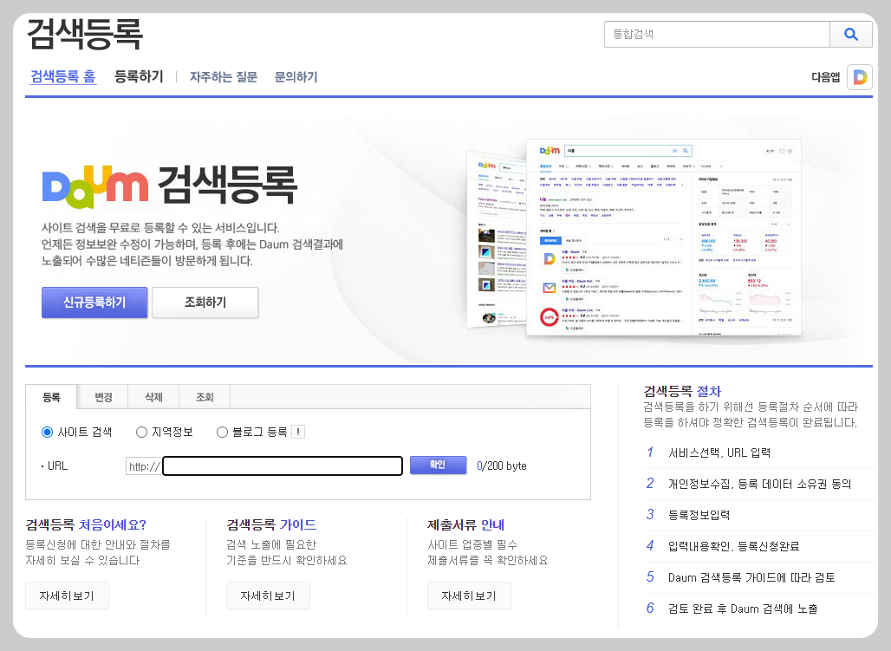This screenshot has height=651, width=891.
Task: Select the 사이트 검색 radio button
Action: [47, 432]
